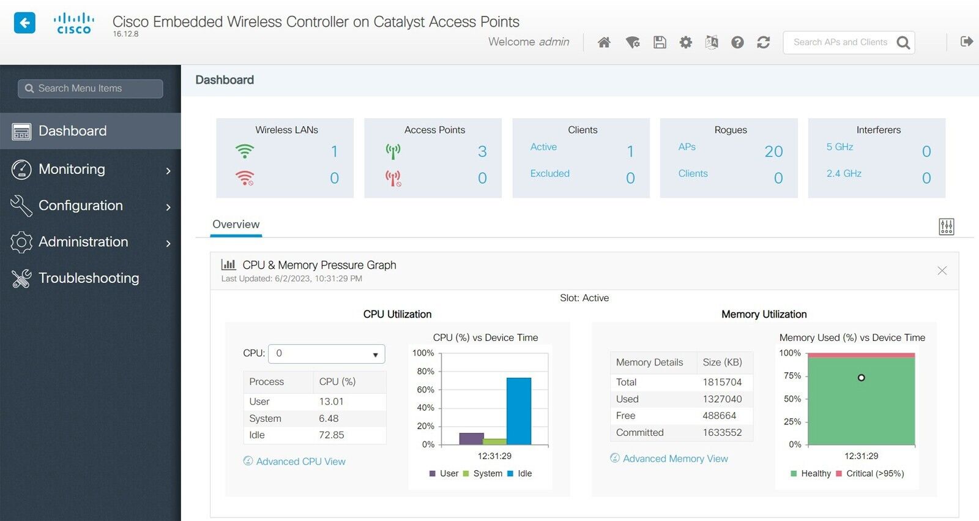
Task: Open the Advanced CPU View link
Action: pyautogui.click(x=300, y=462)
